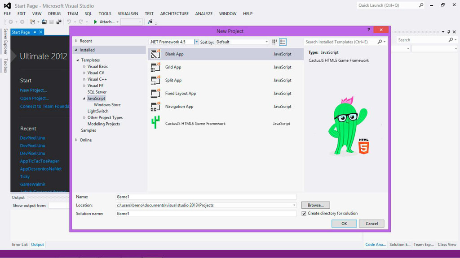Click the Fixed Layout App template icon

click(155, 93)
